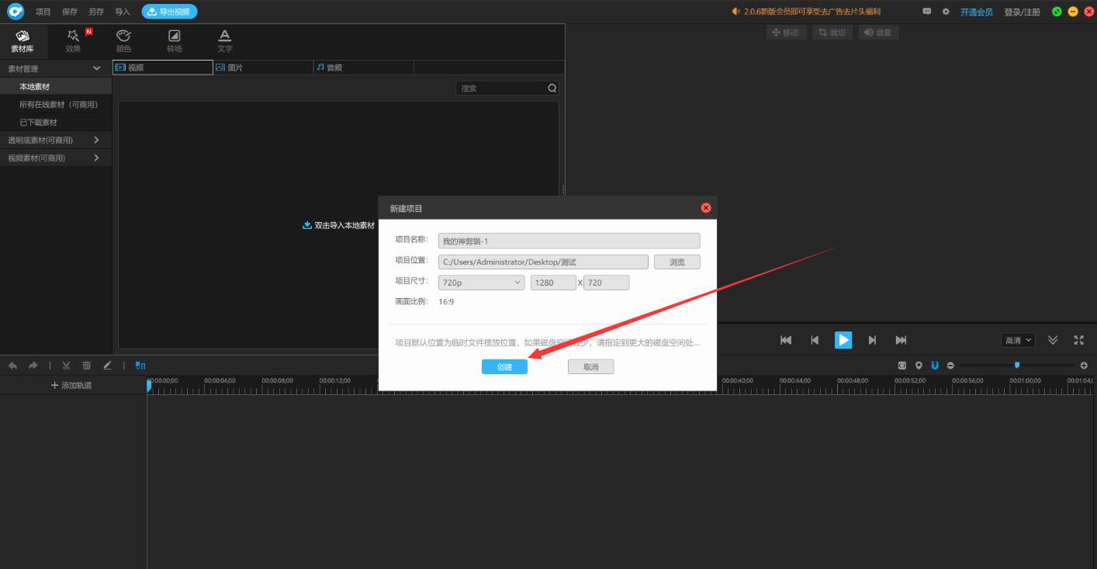This screenshot has width=1097, height=569.
Task: Click the 导出视频 export button
Action: (169, 12)
